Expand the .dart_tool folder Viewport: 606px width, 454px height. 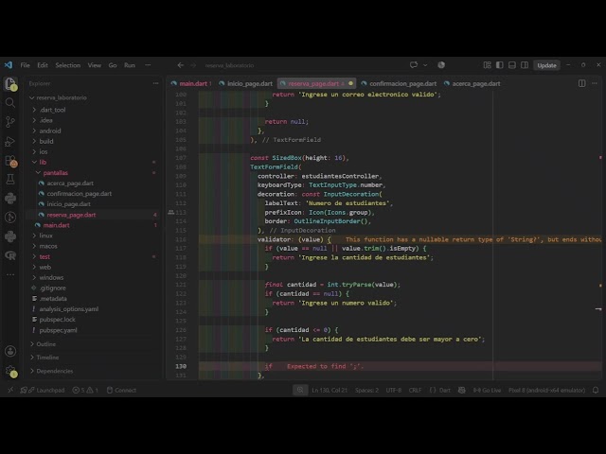52,110
